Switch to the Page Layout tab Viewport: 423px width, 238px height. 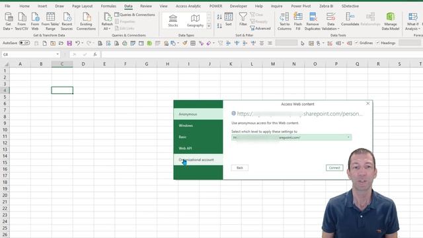[x=82, y=6]
